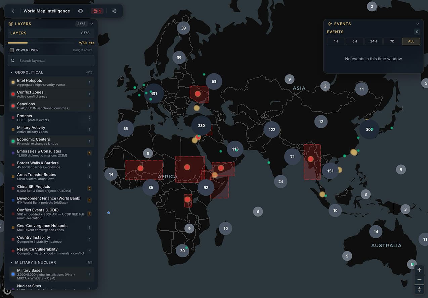Image resolution: width=428 pixels, height=298 pixels.
Task: Click the globe icon in the header
Action: coord(80,11)
